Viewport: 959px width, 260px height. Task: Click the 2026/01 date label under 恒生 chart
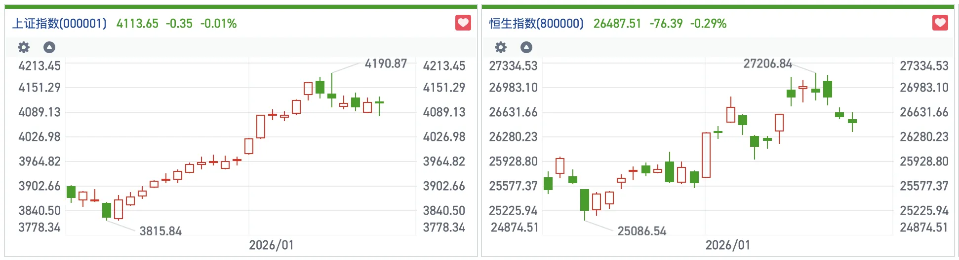click(727, 245)
